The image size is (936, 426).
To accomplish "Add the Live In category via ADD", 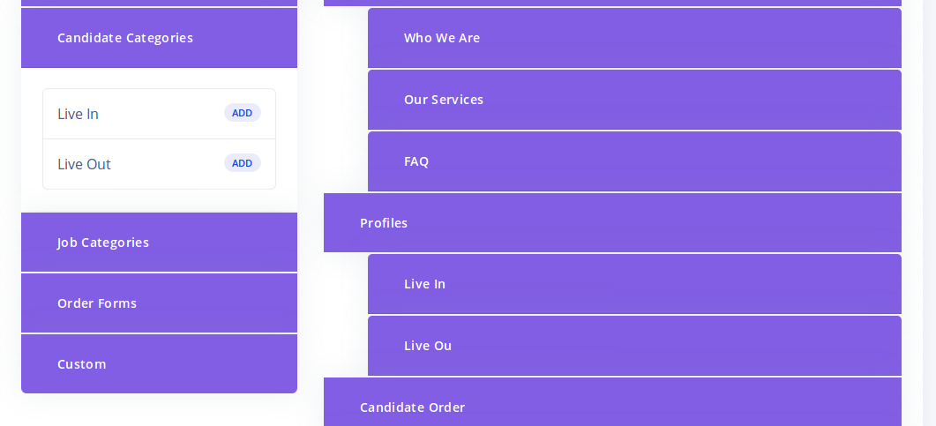I will 243,113.
